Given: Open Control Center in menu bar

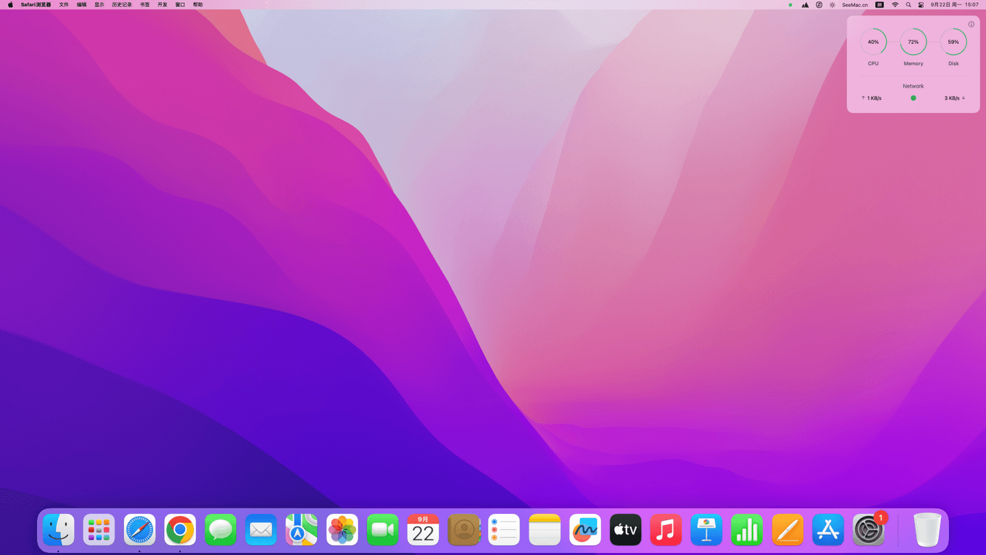Looking at the screenshot, I should pyautogui.click(x=921, y=5).
